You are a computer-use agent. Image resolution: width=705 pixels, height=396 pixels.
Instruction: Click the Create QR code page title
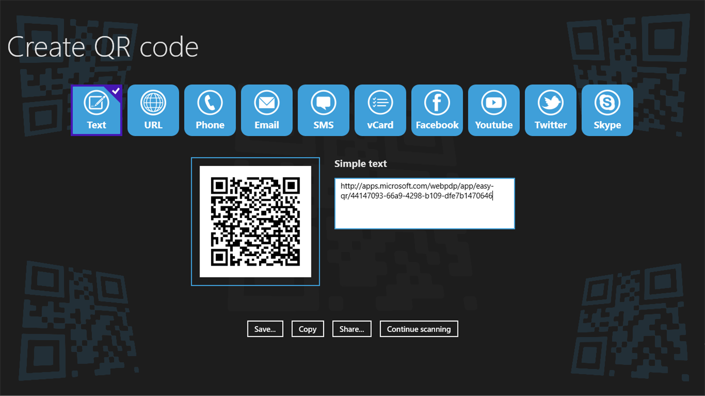click(103, 47)
